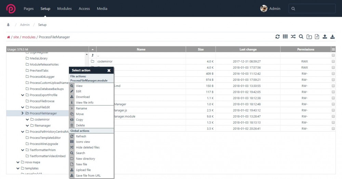Expand the ProcessFileManager folder chevron
342x179 pixels.
pyautogui.click(x=23, y=113)
